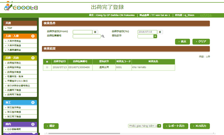
Task: Click the 出荷予定日 column header
Action: pyautogui.click(x=60, y=61)
